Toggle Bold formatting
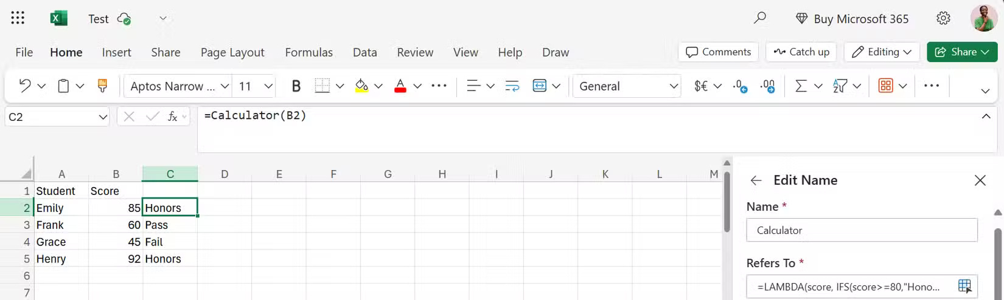This screenshot has height=300, width=1004. [296, 86]
